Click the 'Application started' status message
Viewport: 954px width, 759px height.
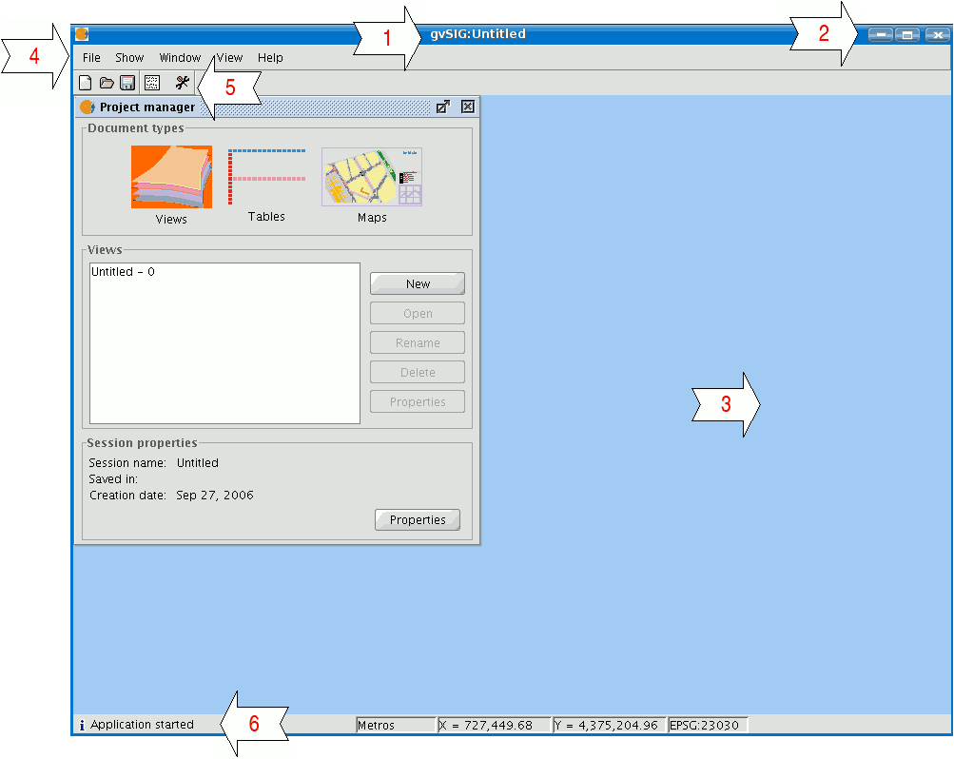[143, 725]
